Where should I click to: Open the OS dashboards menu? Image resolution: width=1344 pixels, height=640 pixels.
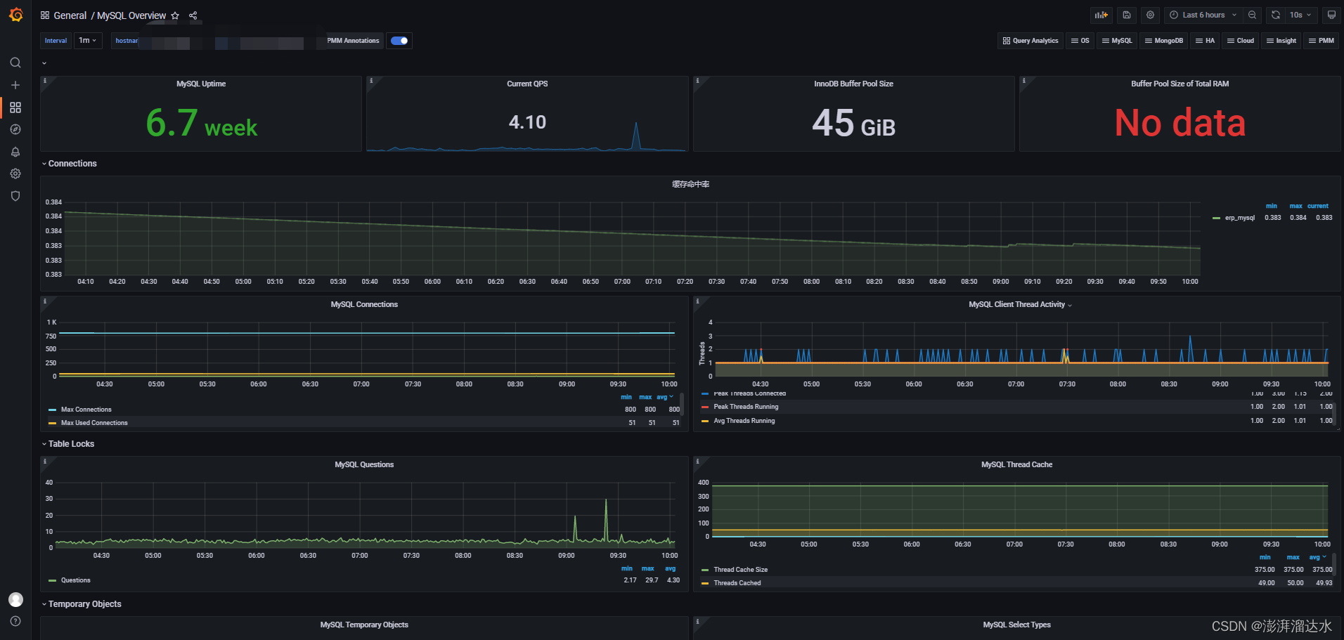(1080, 41)
